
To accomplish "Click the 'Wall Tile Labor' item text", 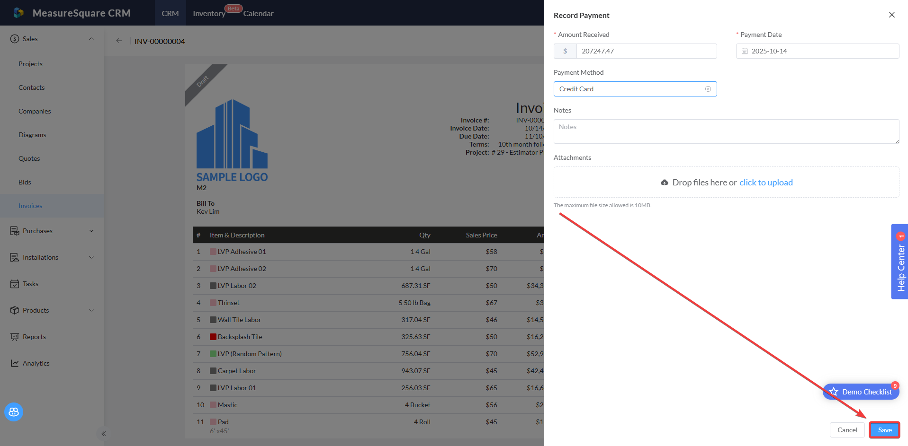I will click(239, 320).
